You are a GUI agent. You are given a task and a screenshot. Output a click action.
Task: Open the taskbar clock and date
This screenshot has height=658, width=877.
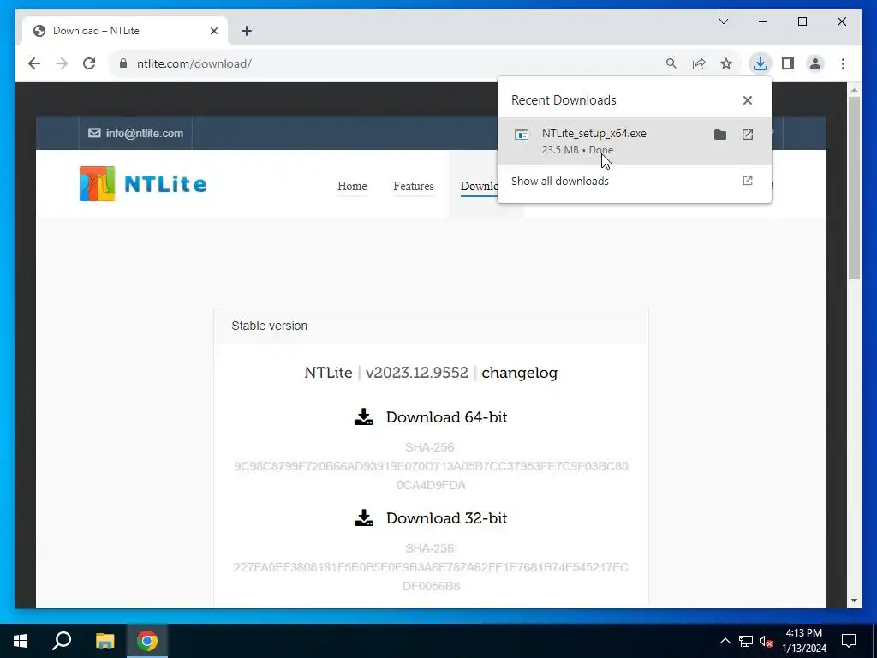tap(803, 641)
